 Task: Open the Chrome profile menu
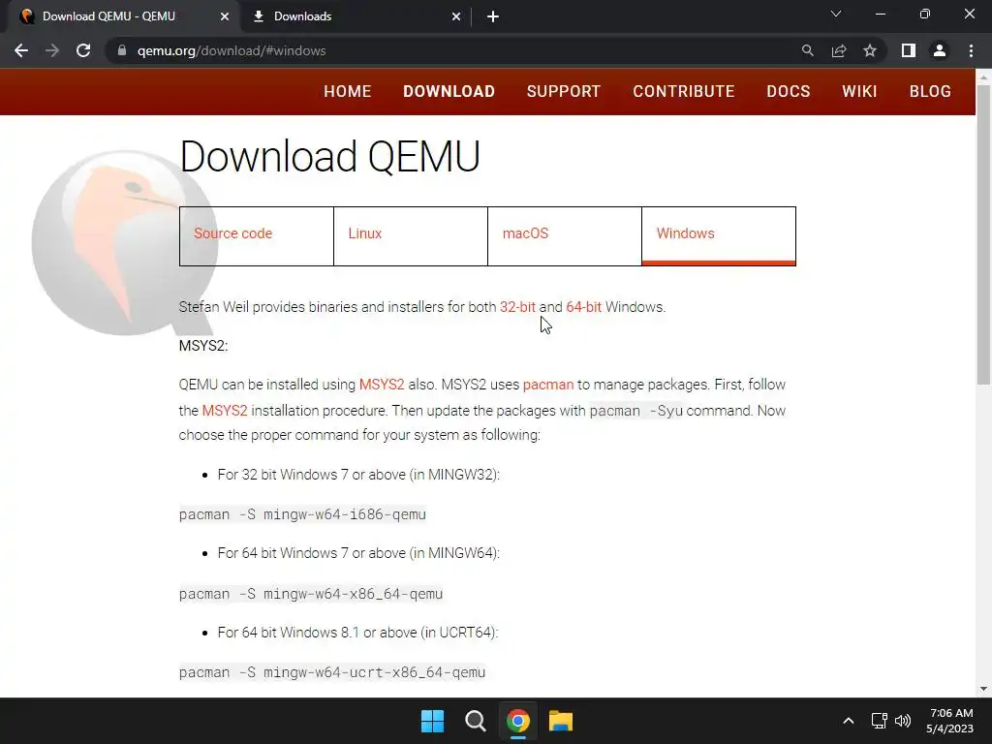pyautogui.click(x=940, y=50)
